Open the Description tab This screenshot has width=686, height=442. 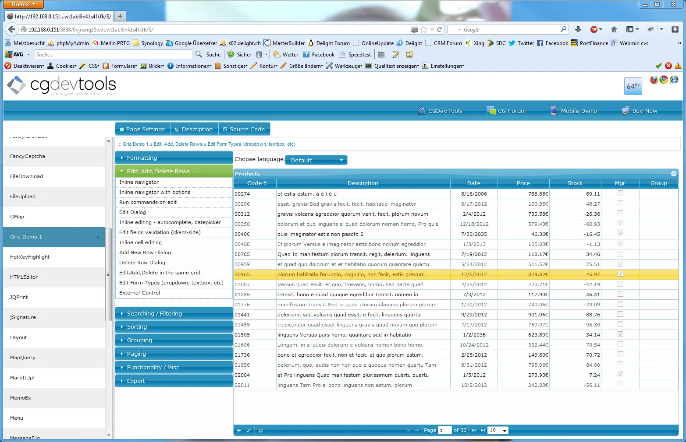pyautogui.click(x=194, y=129)
